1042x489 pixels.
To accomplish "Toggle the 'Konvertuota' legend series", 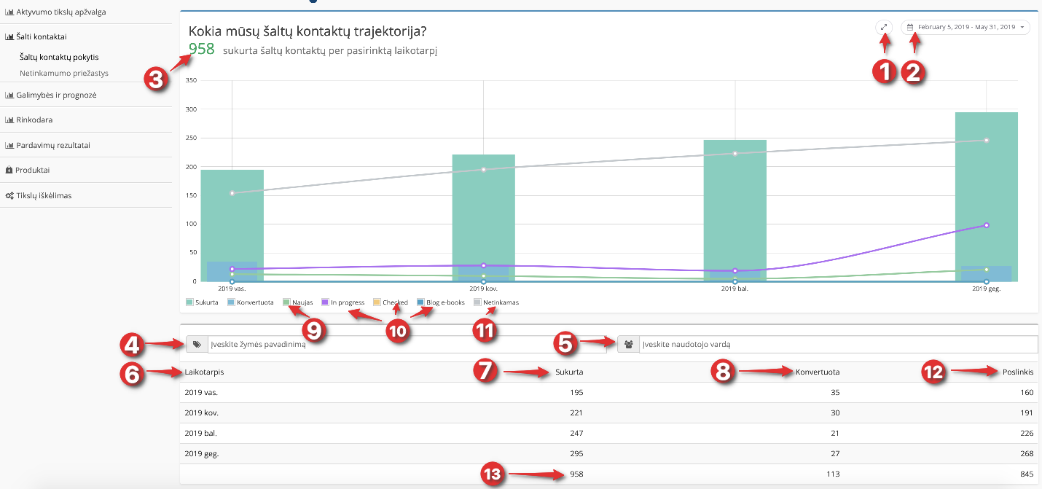I will click(250, 302).
